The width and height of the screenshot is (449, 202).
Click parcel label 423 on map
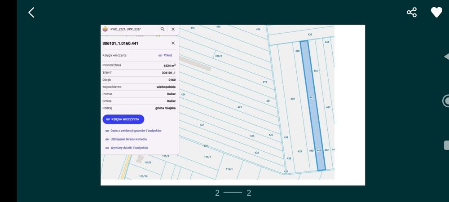click(x=239, y=107)
